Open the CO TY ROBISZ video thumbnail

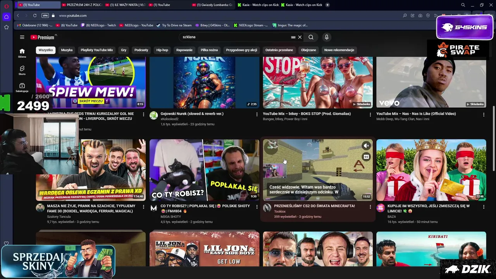tap(204, 170)
